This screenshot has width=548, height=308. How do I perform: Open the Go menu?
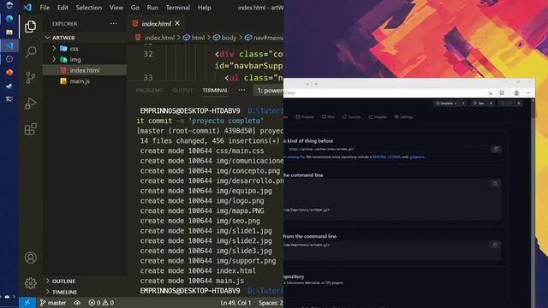click(135, 8)
